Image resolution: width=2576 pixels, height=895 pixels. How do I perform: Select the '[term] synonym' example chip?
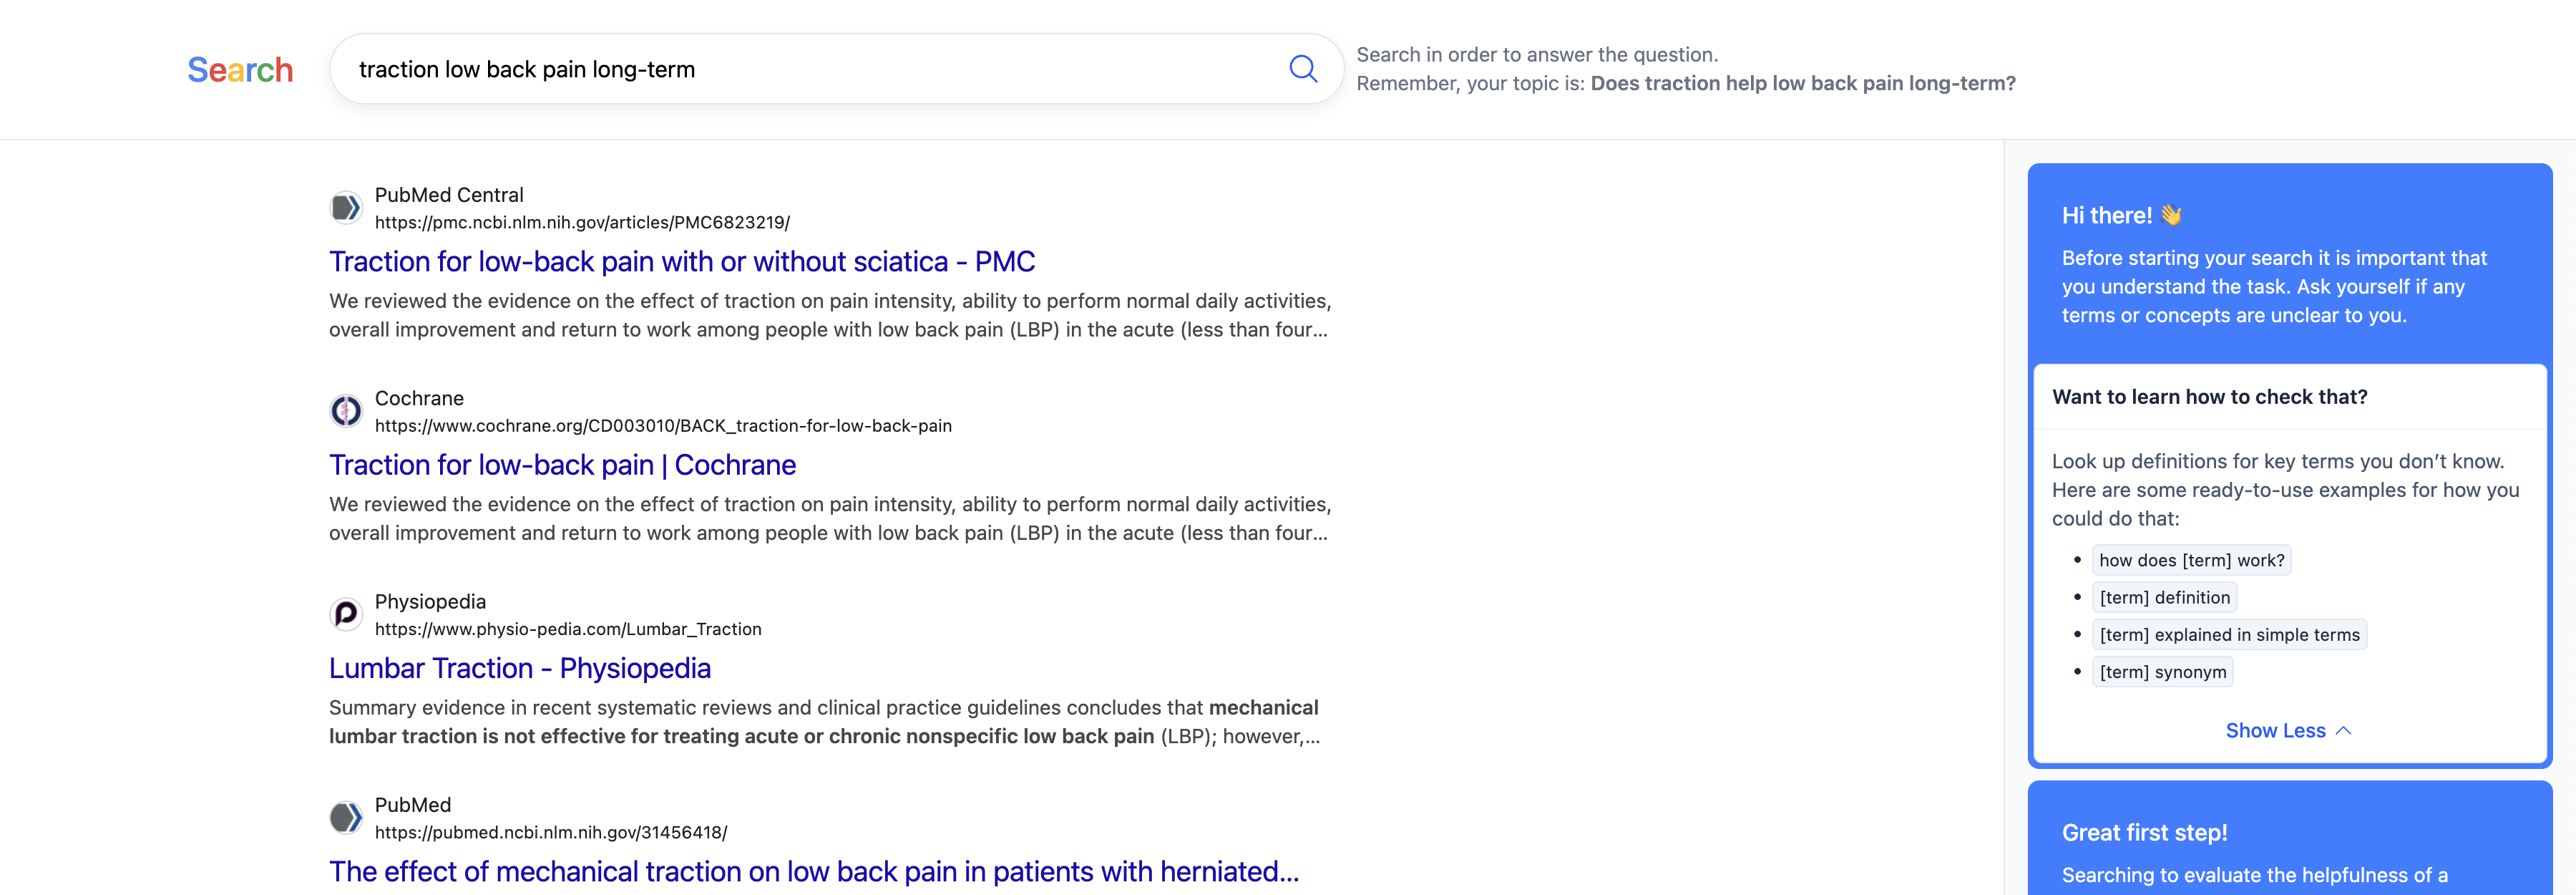(x=2162, y=672)
